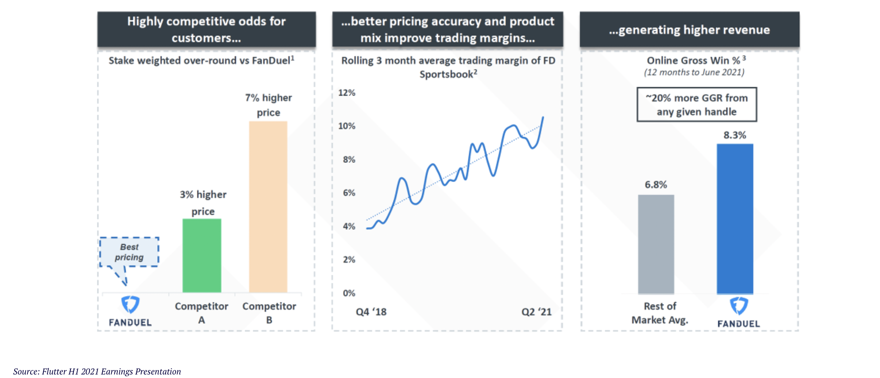Select the 'generating higher revenue' header banner

(x=689, y=30)
